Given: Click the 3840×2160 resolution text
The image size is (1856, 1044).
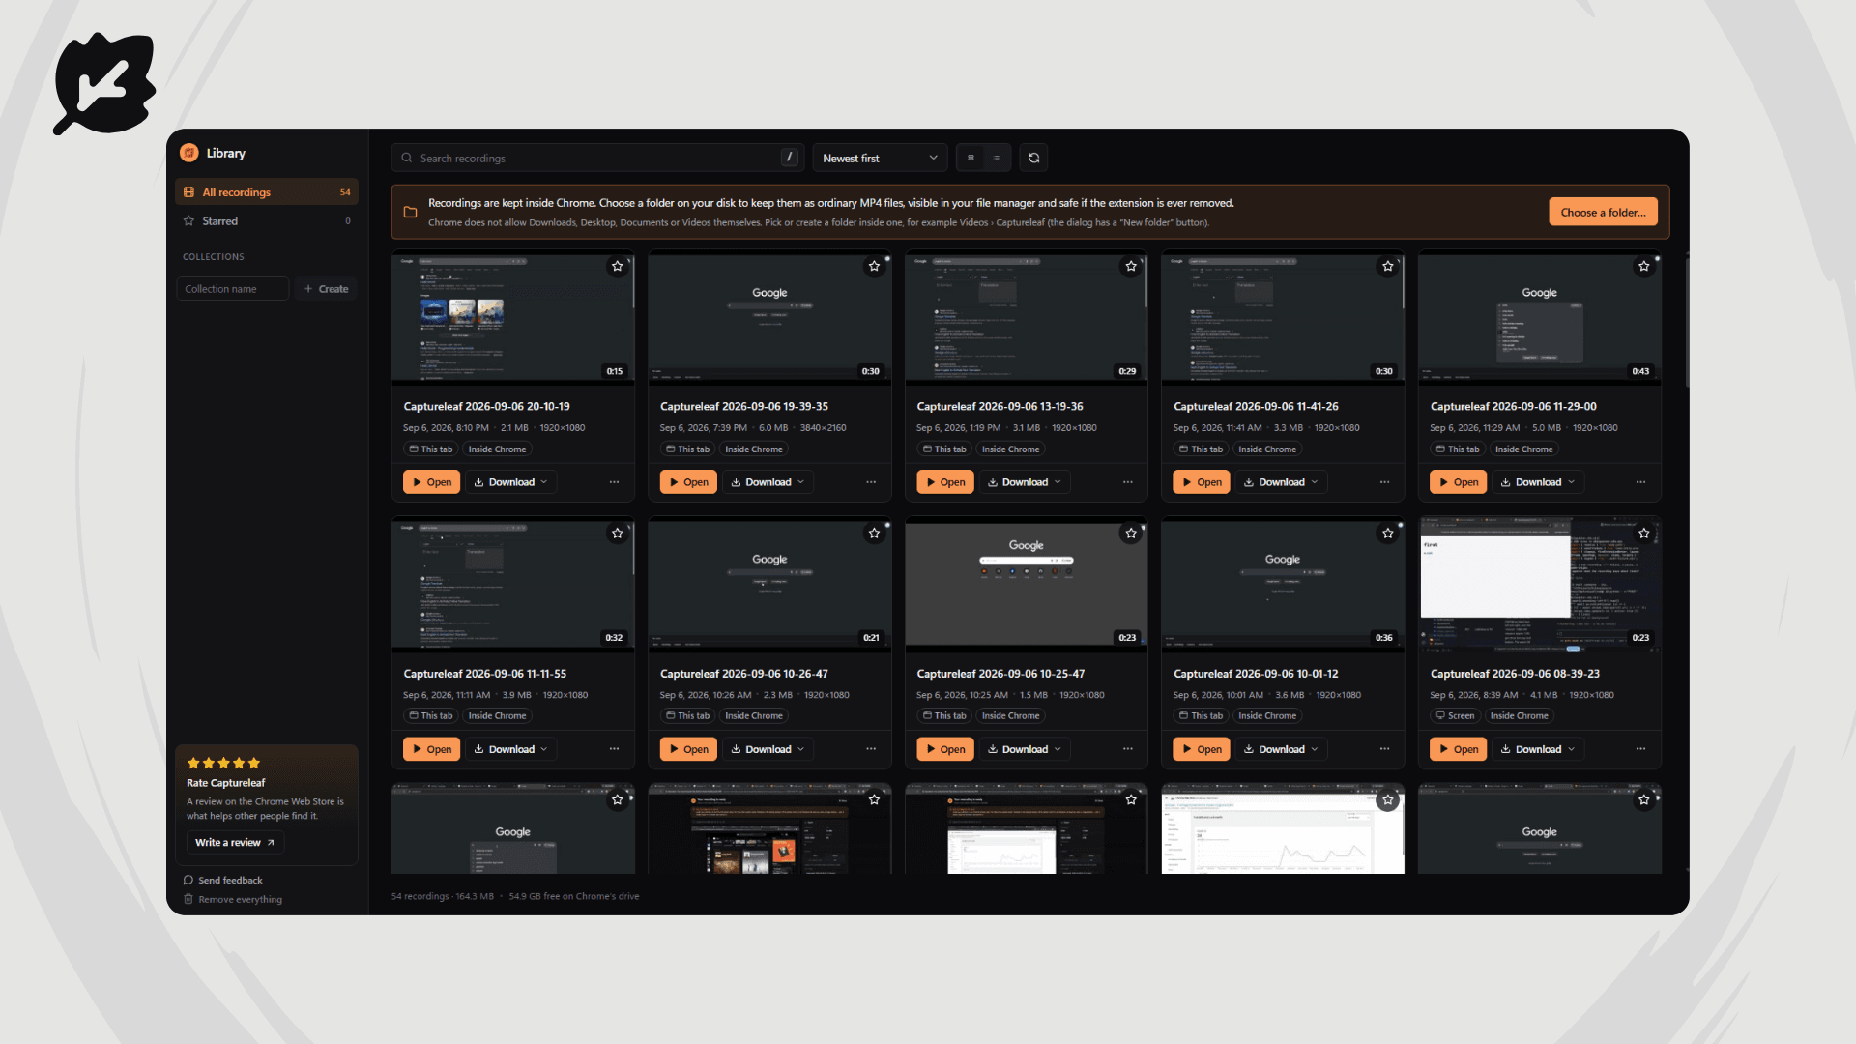Looking at the screenshot, I should pyautogui.click(x=823, y=428).
